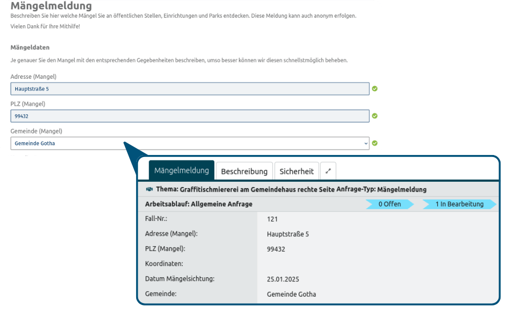Click the dropdown chevron of Gemeinde field
Viewport: 507px width, 312px height.
pyautogui.click(x=366, y=143)
